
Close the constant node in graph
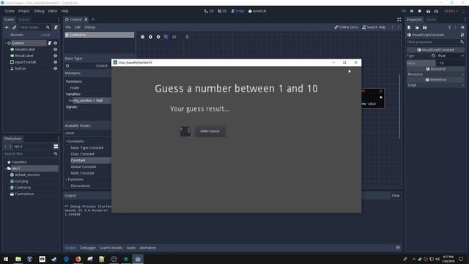click(x=380, y=91)
